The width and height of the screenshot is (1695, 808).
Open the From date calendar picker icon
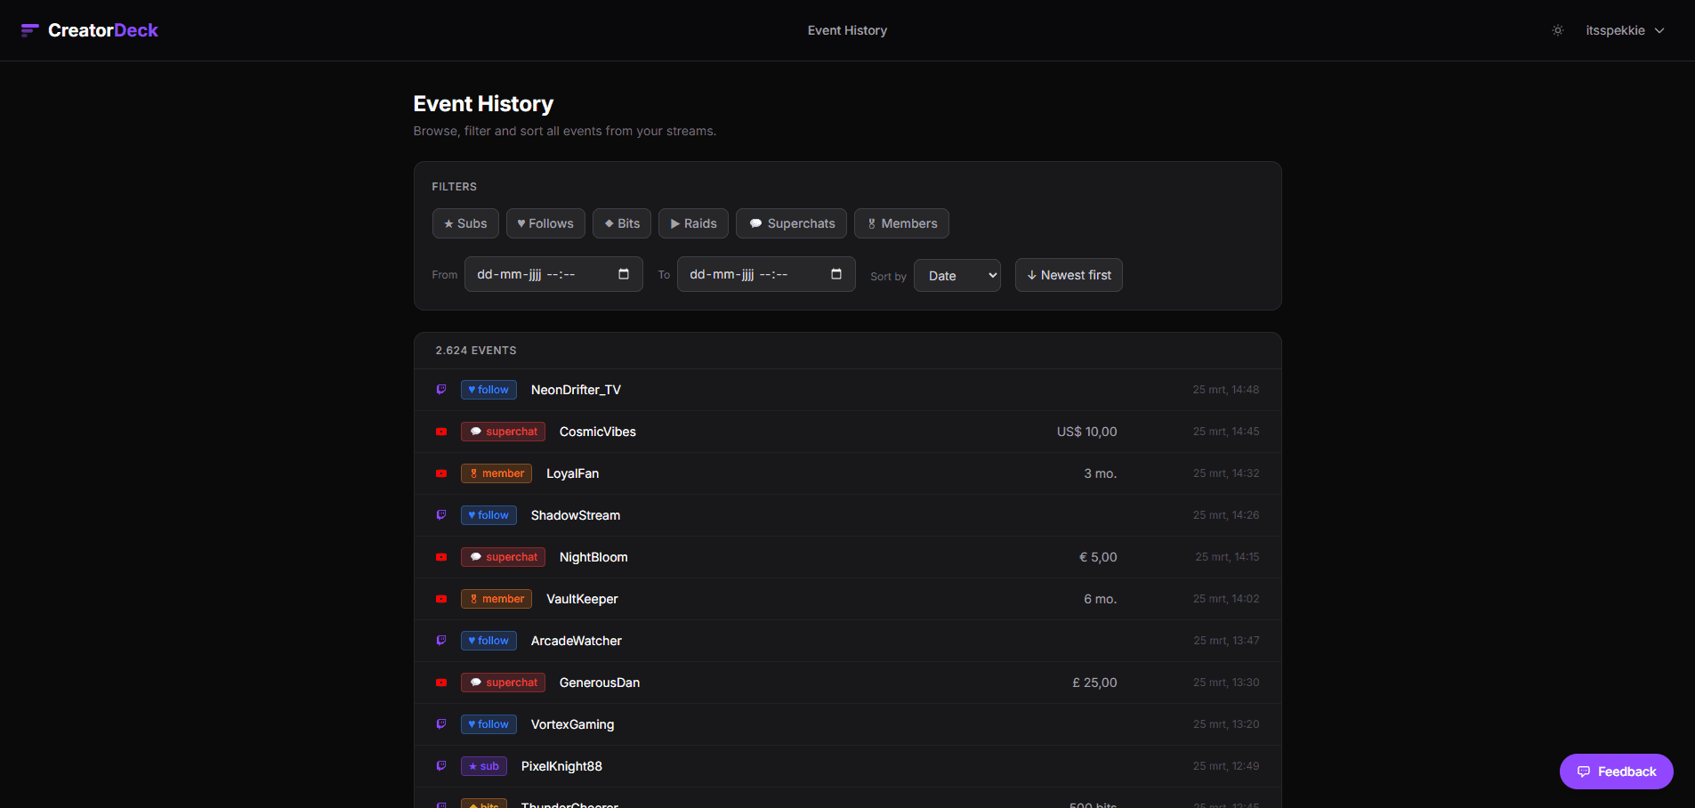coord(624,274)
